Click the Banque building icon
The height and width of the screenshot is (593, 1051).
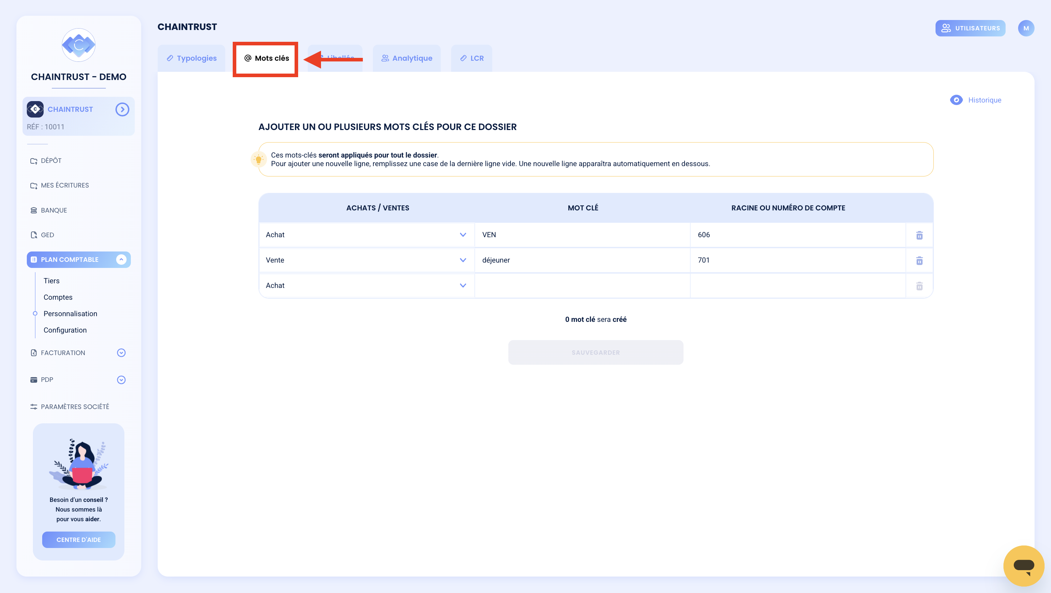(34, 210)
